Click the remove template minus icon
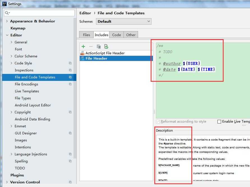The height and width of the screenshot is (187, 250). [91, 46]
